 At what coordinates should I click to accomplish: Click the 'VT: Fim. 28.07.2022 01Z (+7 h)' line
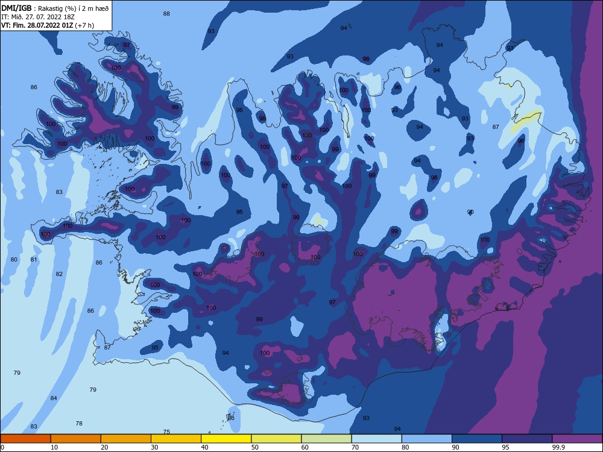pos(48,25)
